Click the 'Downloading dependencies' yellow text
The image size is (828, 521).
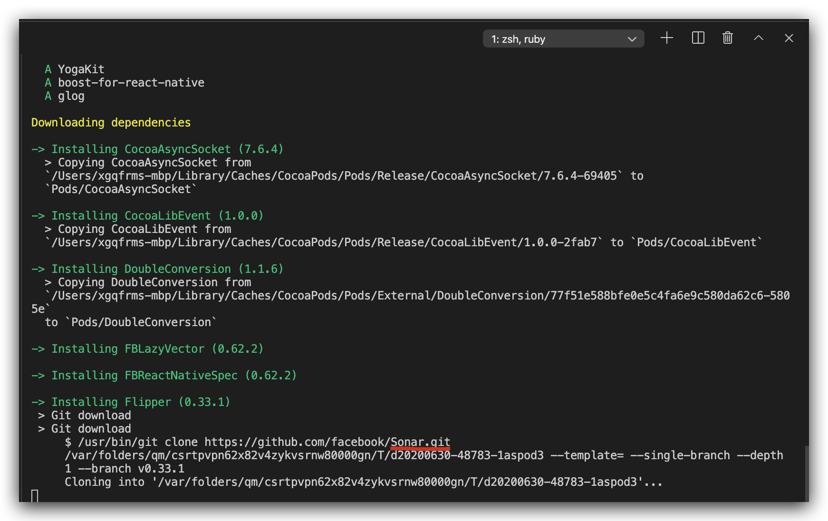[111, 123]
